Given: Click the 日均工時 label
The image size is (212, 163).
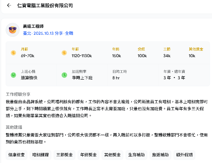Looking at the screenshot, I should [x=120, y=71].
